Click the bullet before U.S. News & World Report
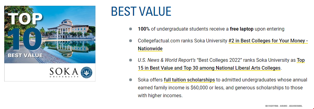 (x=131, y=60)
